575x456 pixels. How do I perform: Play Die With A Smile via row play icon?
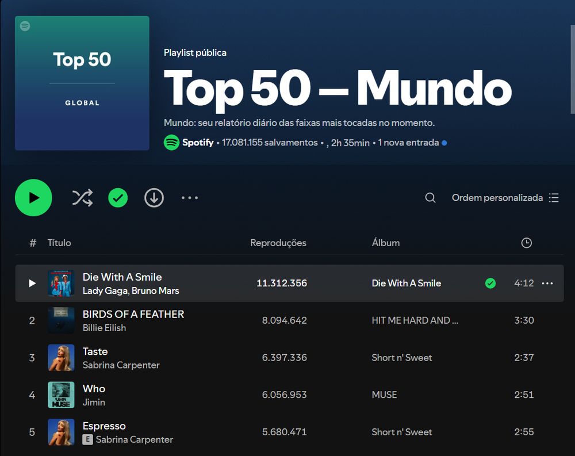[32, 283]
